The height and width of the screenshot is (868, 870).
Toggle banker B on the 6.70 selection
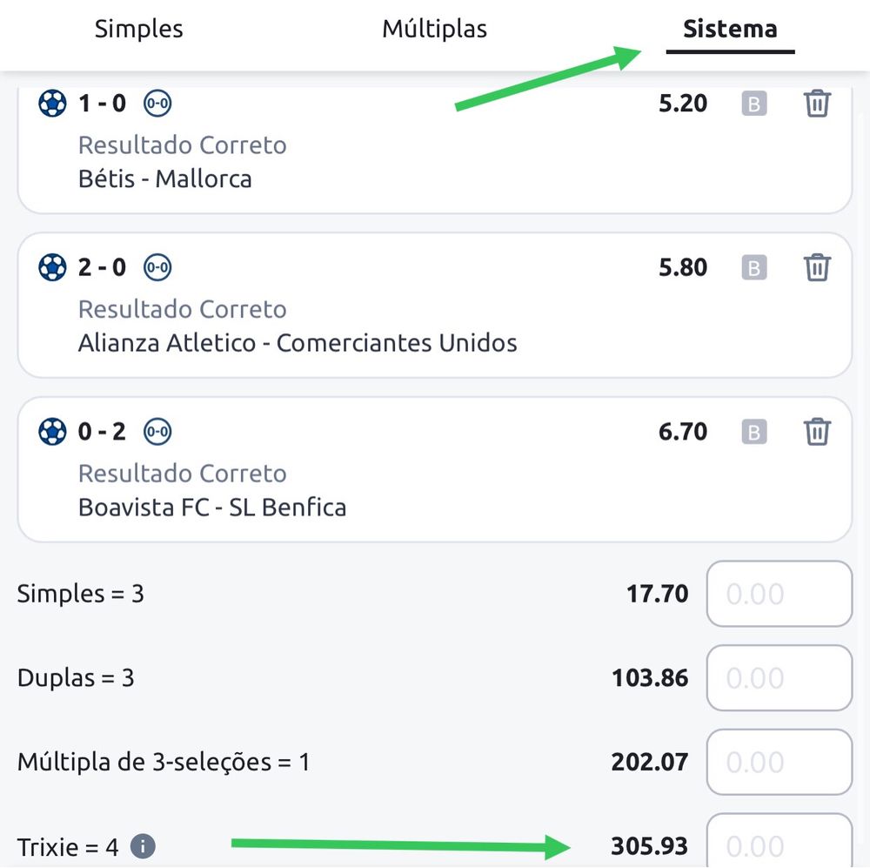pos(753,432)
